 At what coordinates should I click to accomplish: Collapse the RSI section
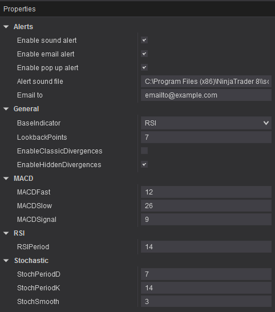pos(6,233)
